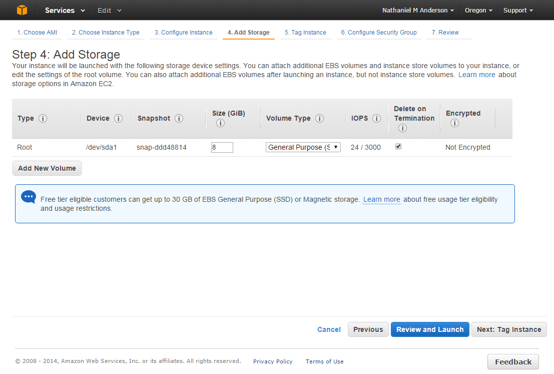Click the 24 / 3000 IOPS value
The image size is (554, 374).
tap(366, 147)
